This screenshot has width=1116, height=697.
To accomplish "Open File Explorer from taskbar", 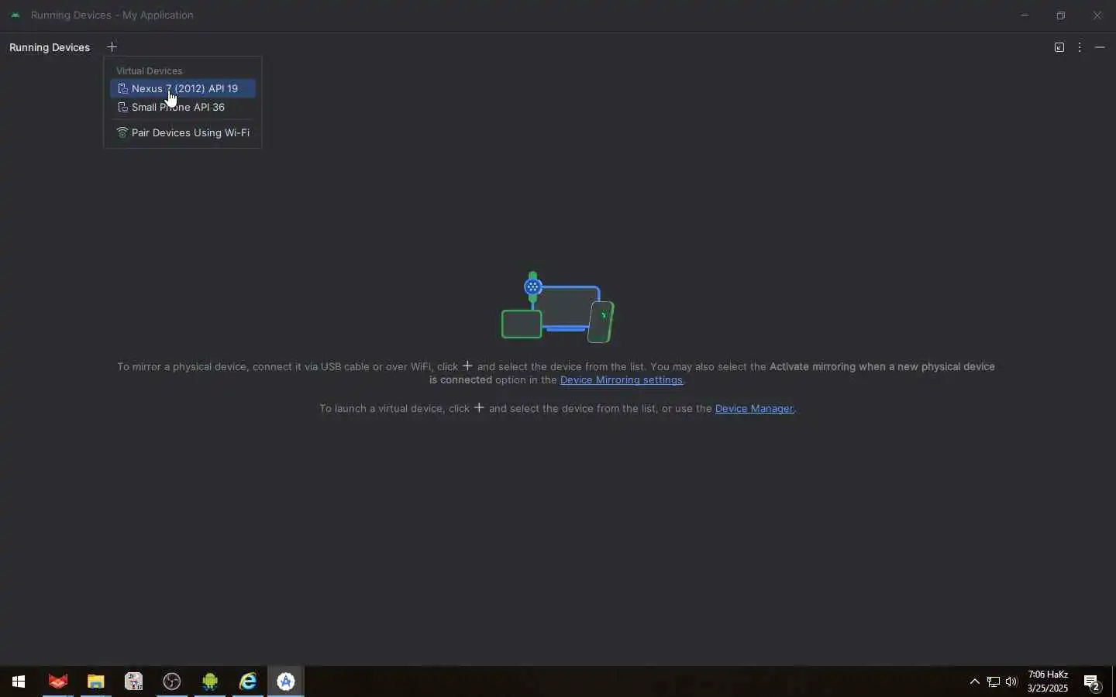I will click(x=96, y=682).
